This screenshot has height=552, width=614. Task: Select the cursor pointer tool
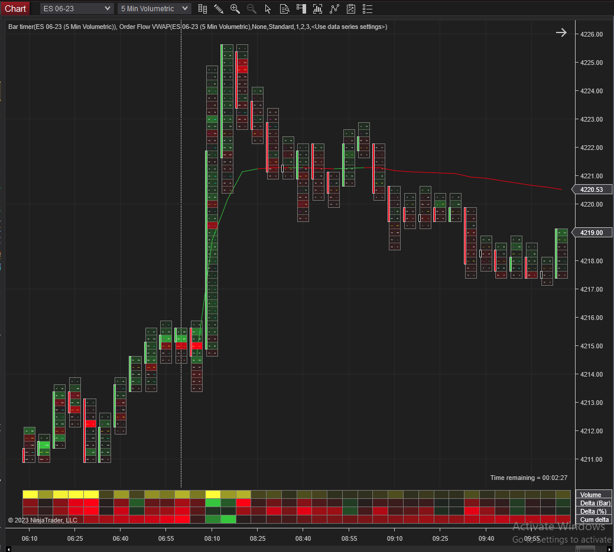point(268,9)
